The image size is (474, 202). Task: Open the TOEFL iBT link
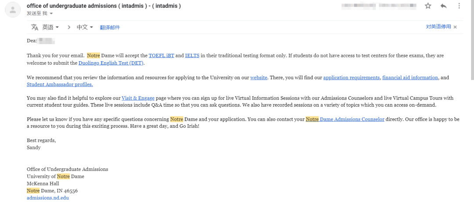coord(161,56)
